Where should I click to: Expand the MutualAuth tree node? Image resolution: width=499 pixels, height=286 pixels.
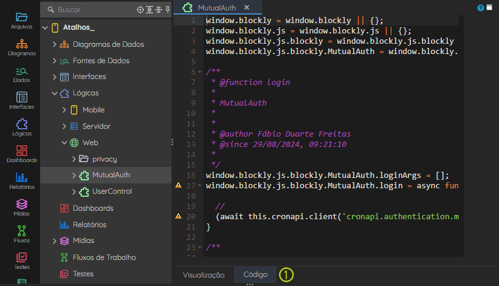point(74,175)
